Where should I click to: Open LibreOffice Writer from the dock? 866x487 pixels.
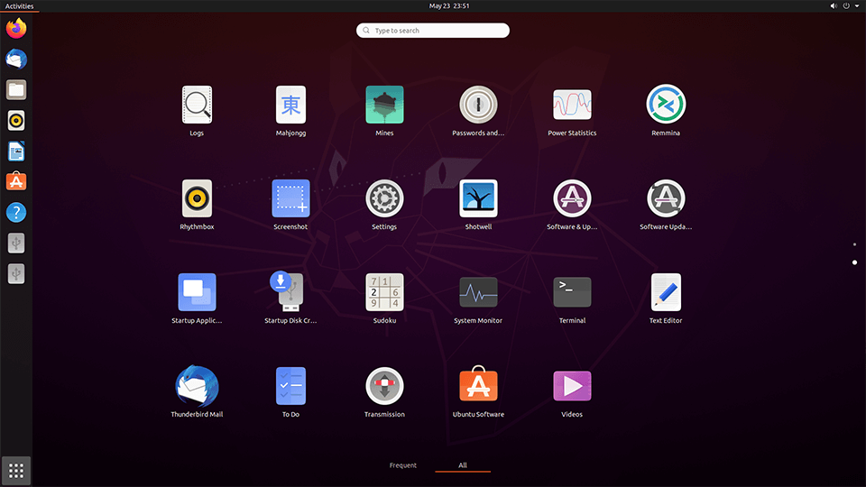tap(16, 151)
